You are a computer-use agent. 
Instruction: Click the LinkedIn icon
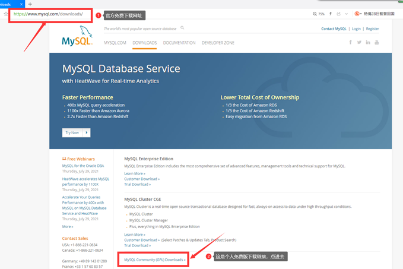pyautogui.click(x=368, y=42)
